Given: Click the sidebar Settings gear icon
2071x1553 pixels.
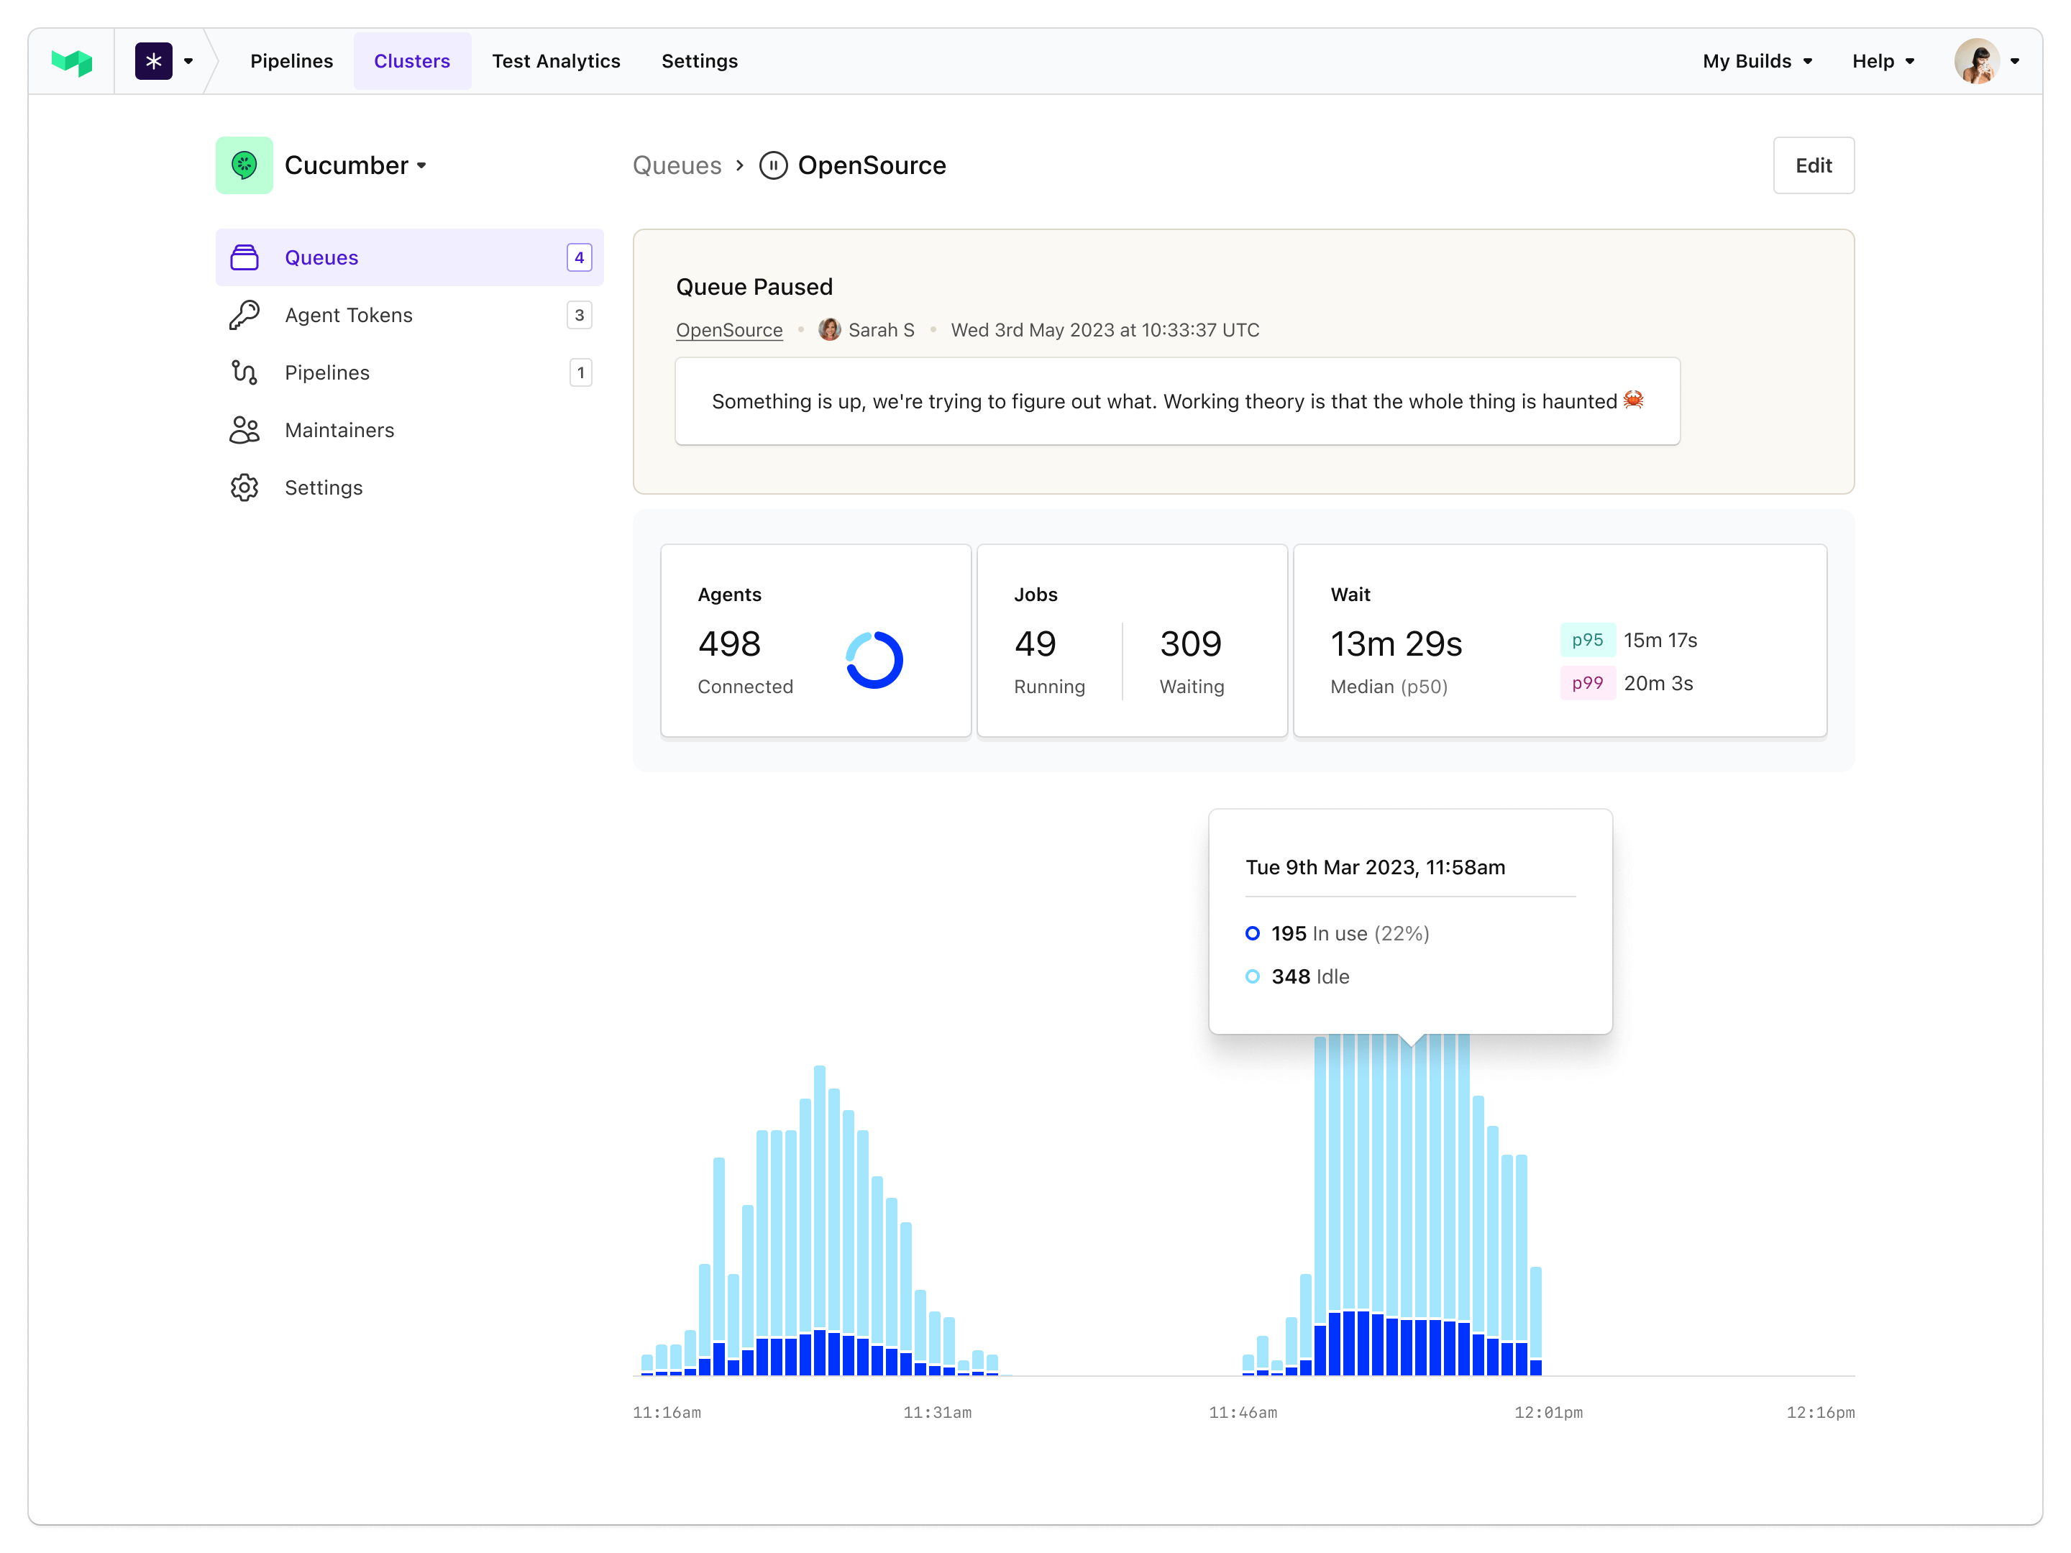Looking at the screenshot, I should (244, 487).
